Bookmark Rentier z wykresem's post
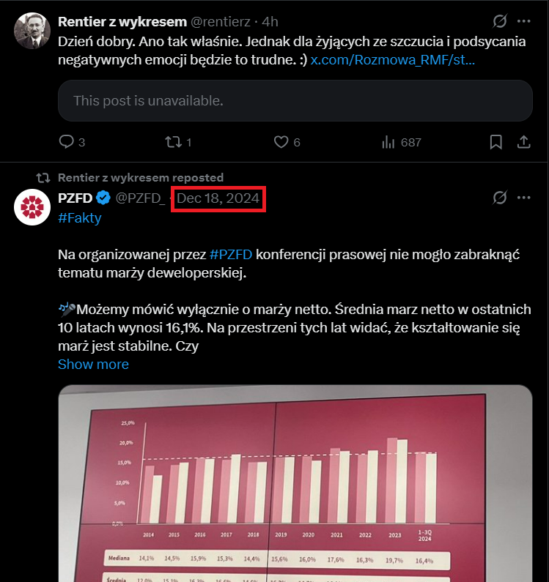The height and width of the screenshot is (582, 549). (495, 142)
